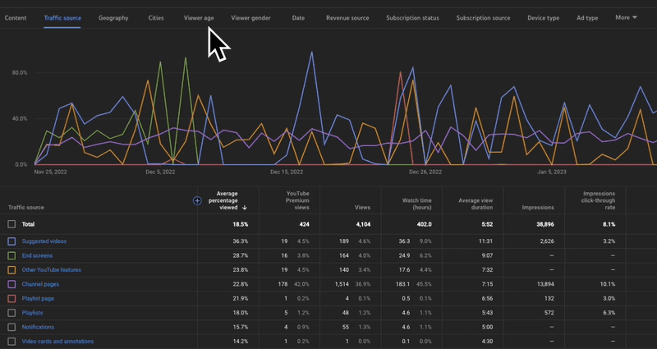Click the sort arrow beside Average percentage viewed
The height and width of the screenshot is (349, 657).
pos(245,208)
